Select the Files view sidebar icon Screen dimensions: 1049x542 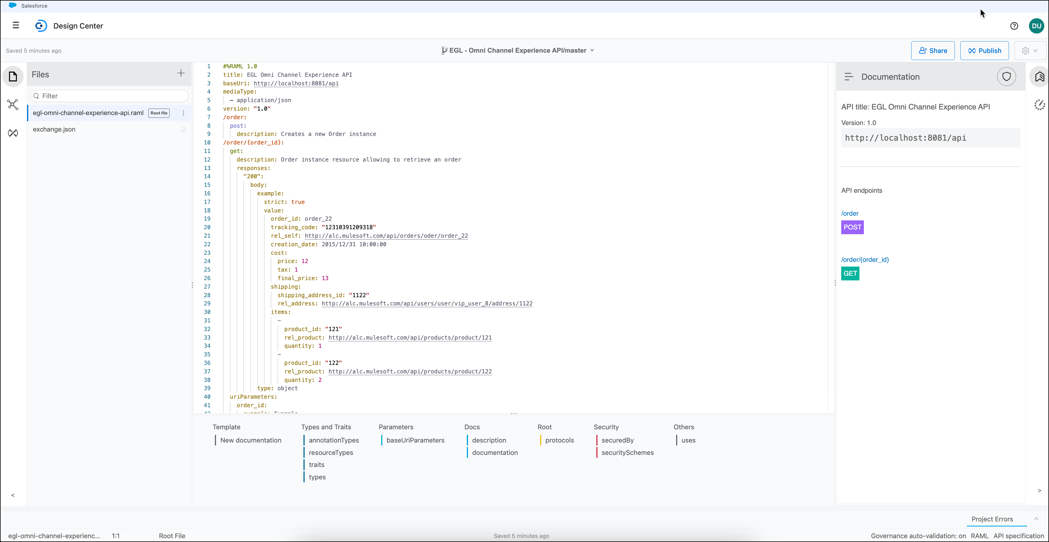[x=13, y=77]
